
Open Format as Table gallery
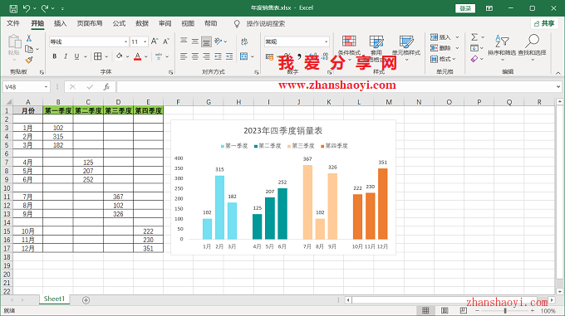pos(376,48)
